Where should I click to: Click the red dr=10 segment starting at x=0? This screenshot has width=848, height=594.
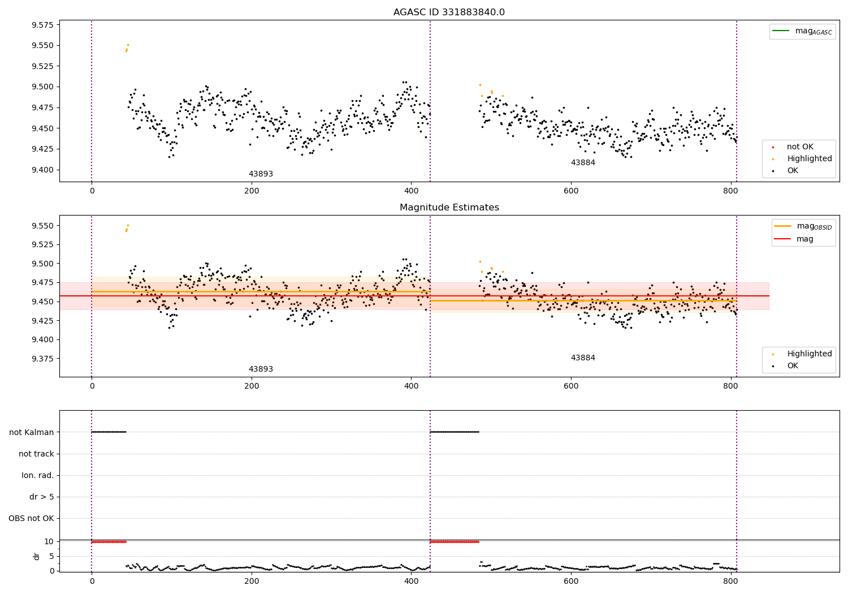click(x=109, y=541)
